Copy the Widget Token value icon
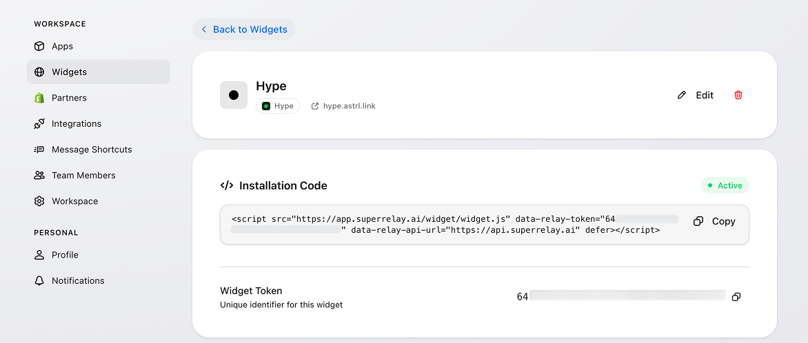The image size is (808, 343). point(736,297)
